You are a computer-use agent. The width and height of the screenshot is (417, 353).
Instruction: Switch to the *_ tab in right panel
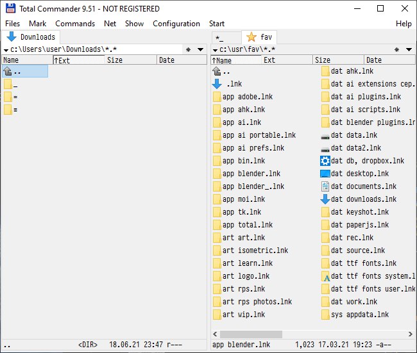(226, 38)
